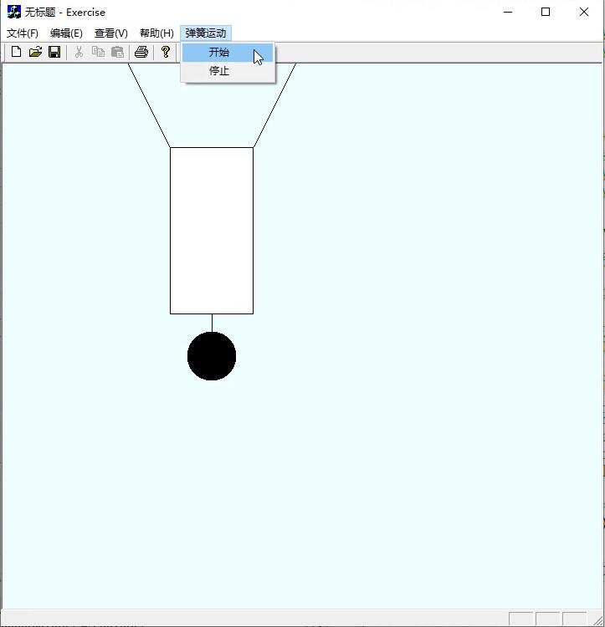Click the Paste clipboard icon
605x627 pixels.
point(117,52)
